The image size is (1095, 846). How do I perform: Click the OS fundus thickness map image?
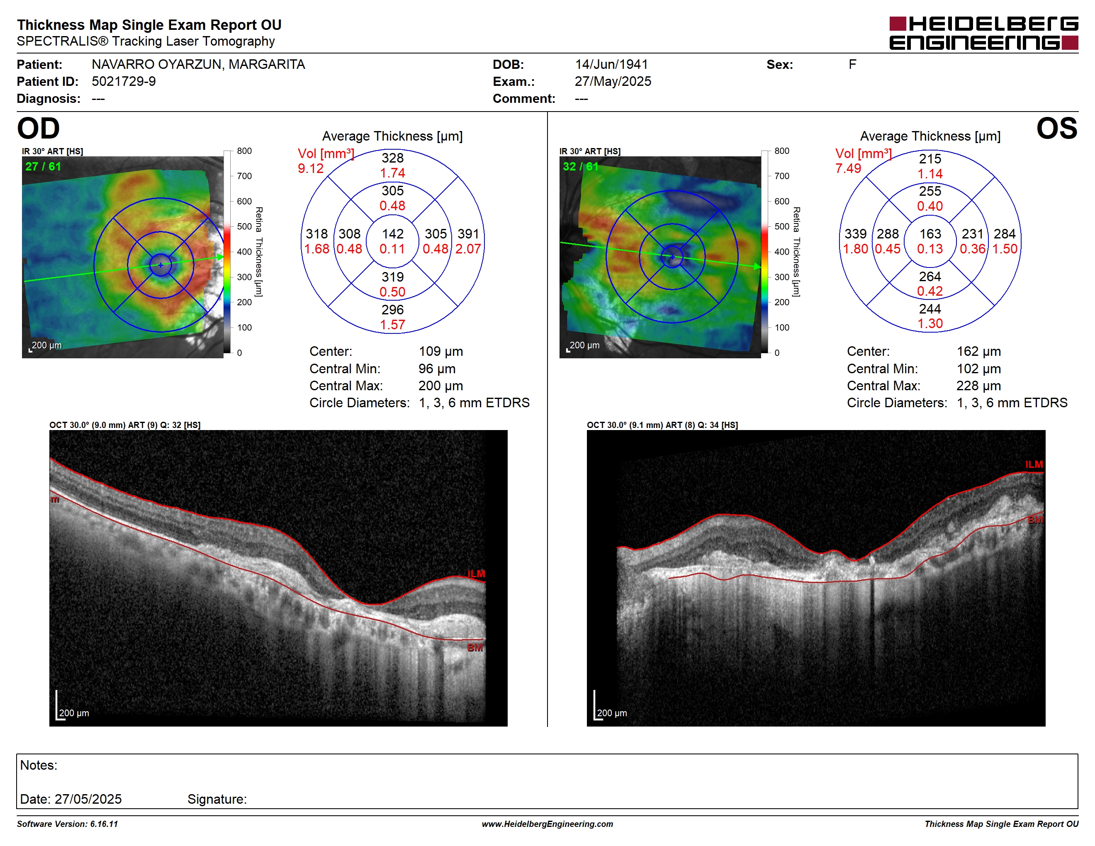(x=660, y=257)
